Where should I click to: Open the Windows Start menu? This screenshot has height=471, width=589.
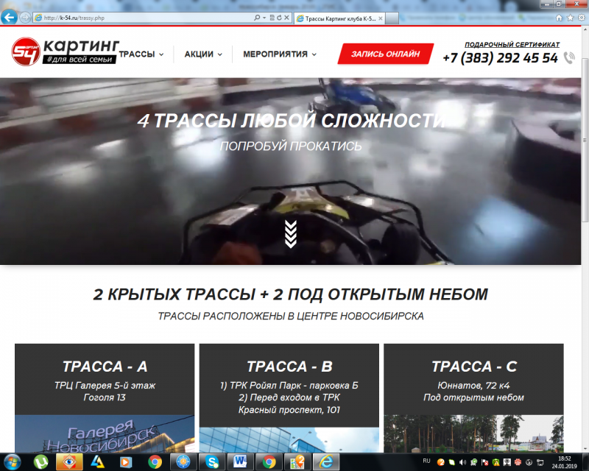coord(13,462)
